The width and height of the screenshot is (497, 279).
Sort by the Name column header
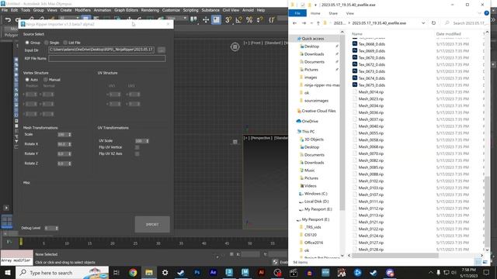pyautogui.click(x=357, y=34)
